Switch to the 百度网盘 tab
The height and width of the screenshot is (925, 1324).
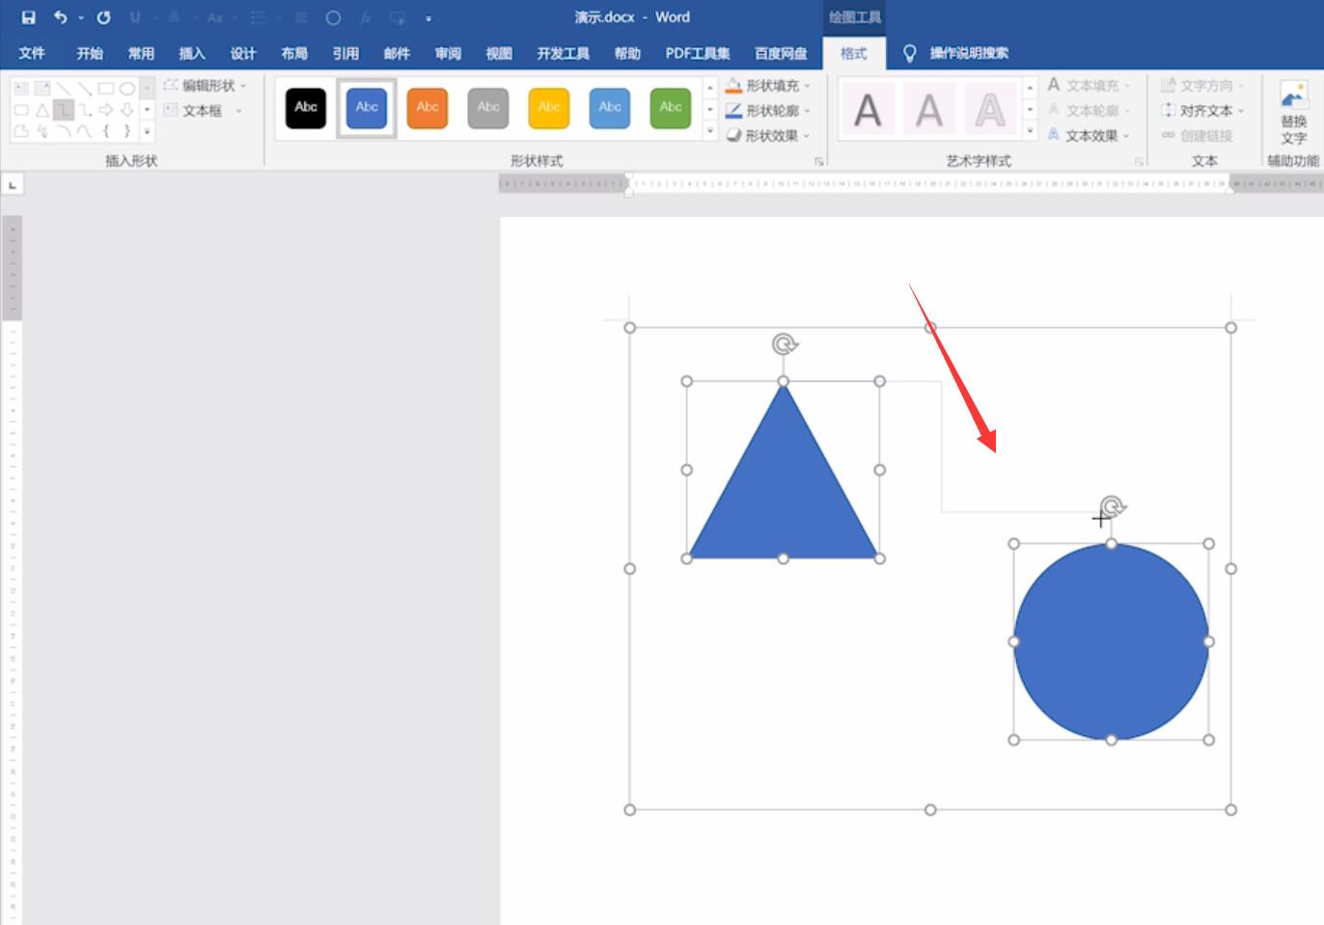[781, 53]
